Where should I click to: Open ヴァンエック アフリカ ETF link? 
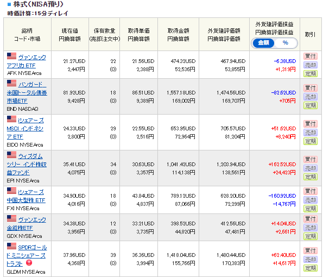point(27,61)
